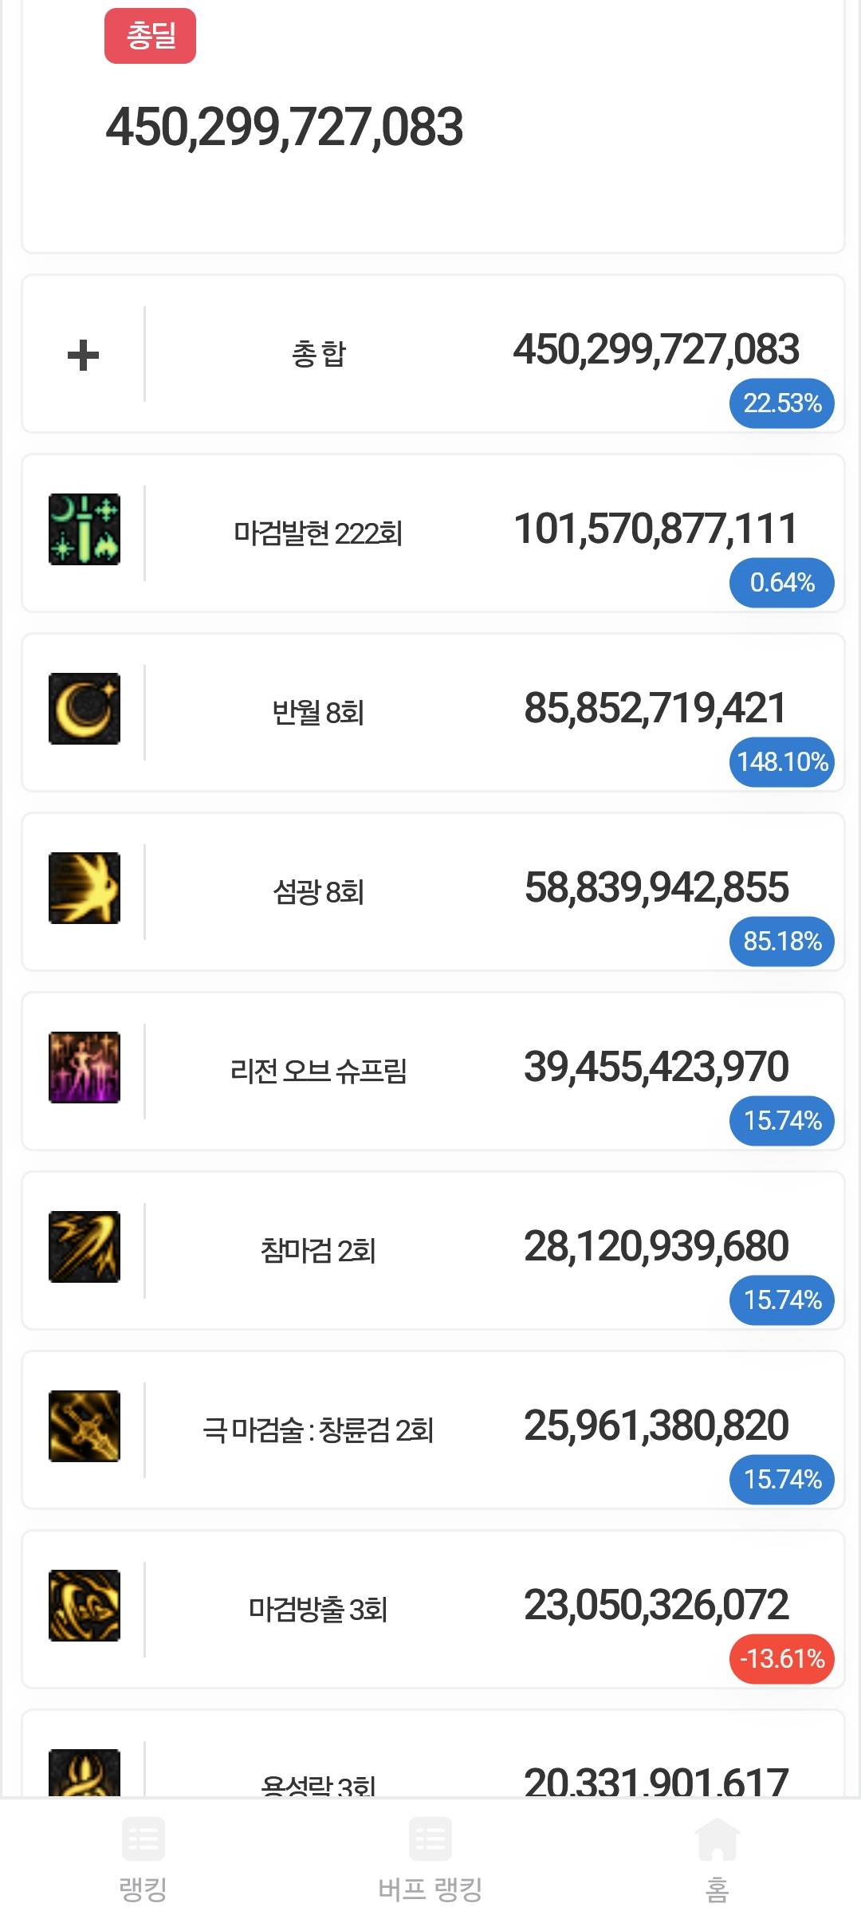Viewport: 861px width, 1915px height.
Task: Click the 22.53% badge on 총합
Action: 781,403
